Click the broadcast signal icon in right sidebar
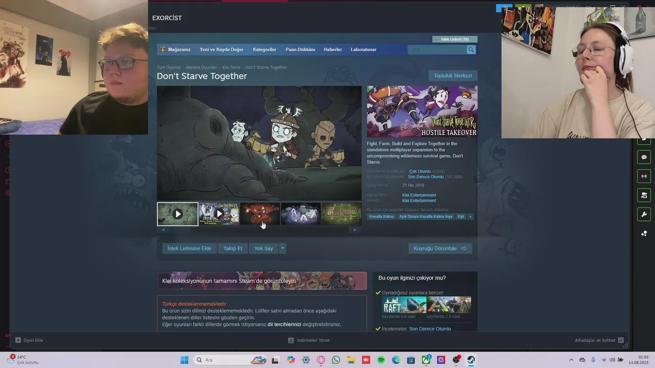Viewport: 655px width, 368px height. point(644,176)
